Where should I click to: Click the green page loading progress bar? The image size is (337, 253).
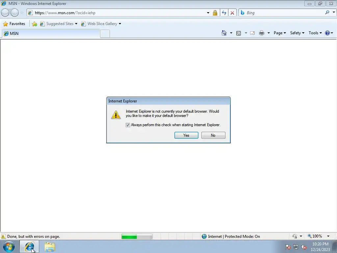[x=137, y=237]
